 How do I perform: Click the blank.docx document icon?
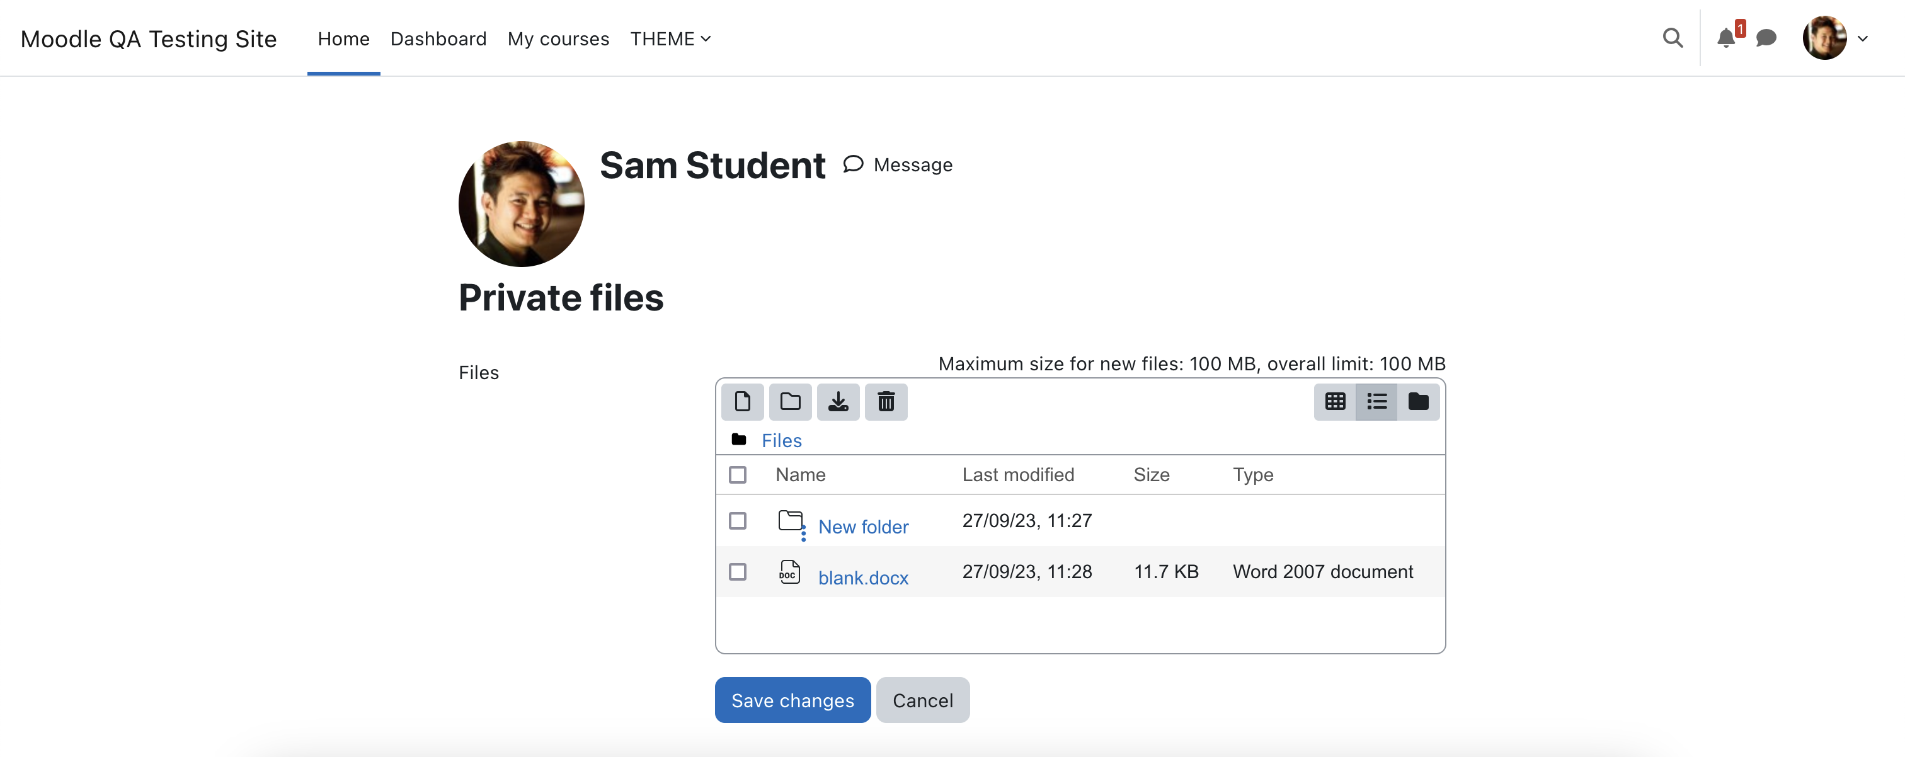tap(789, 572)
